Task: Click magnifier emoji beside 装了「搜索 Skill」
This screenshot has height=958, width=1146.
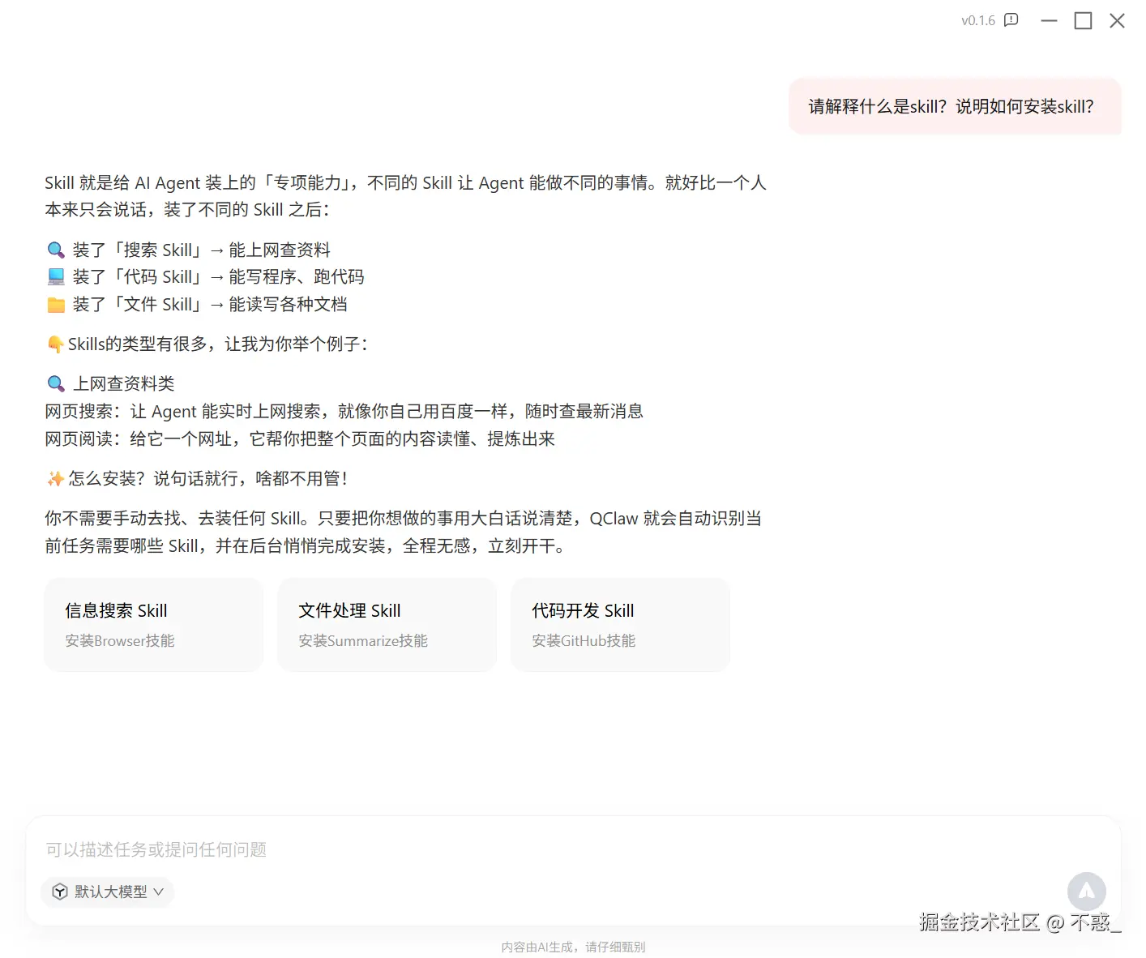Action: pos(56,250)
